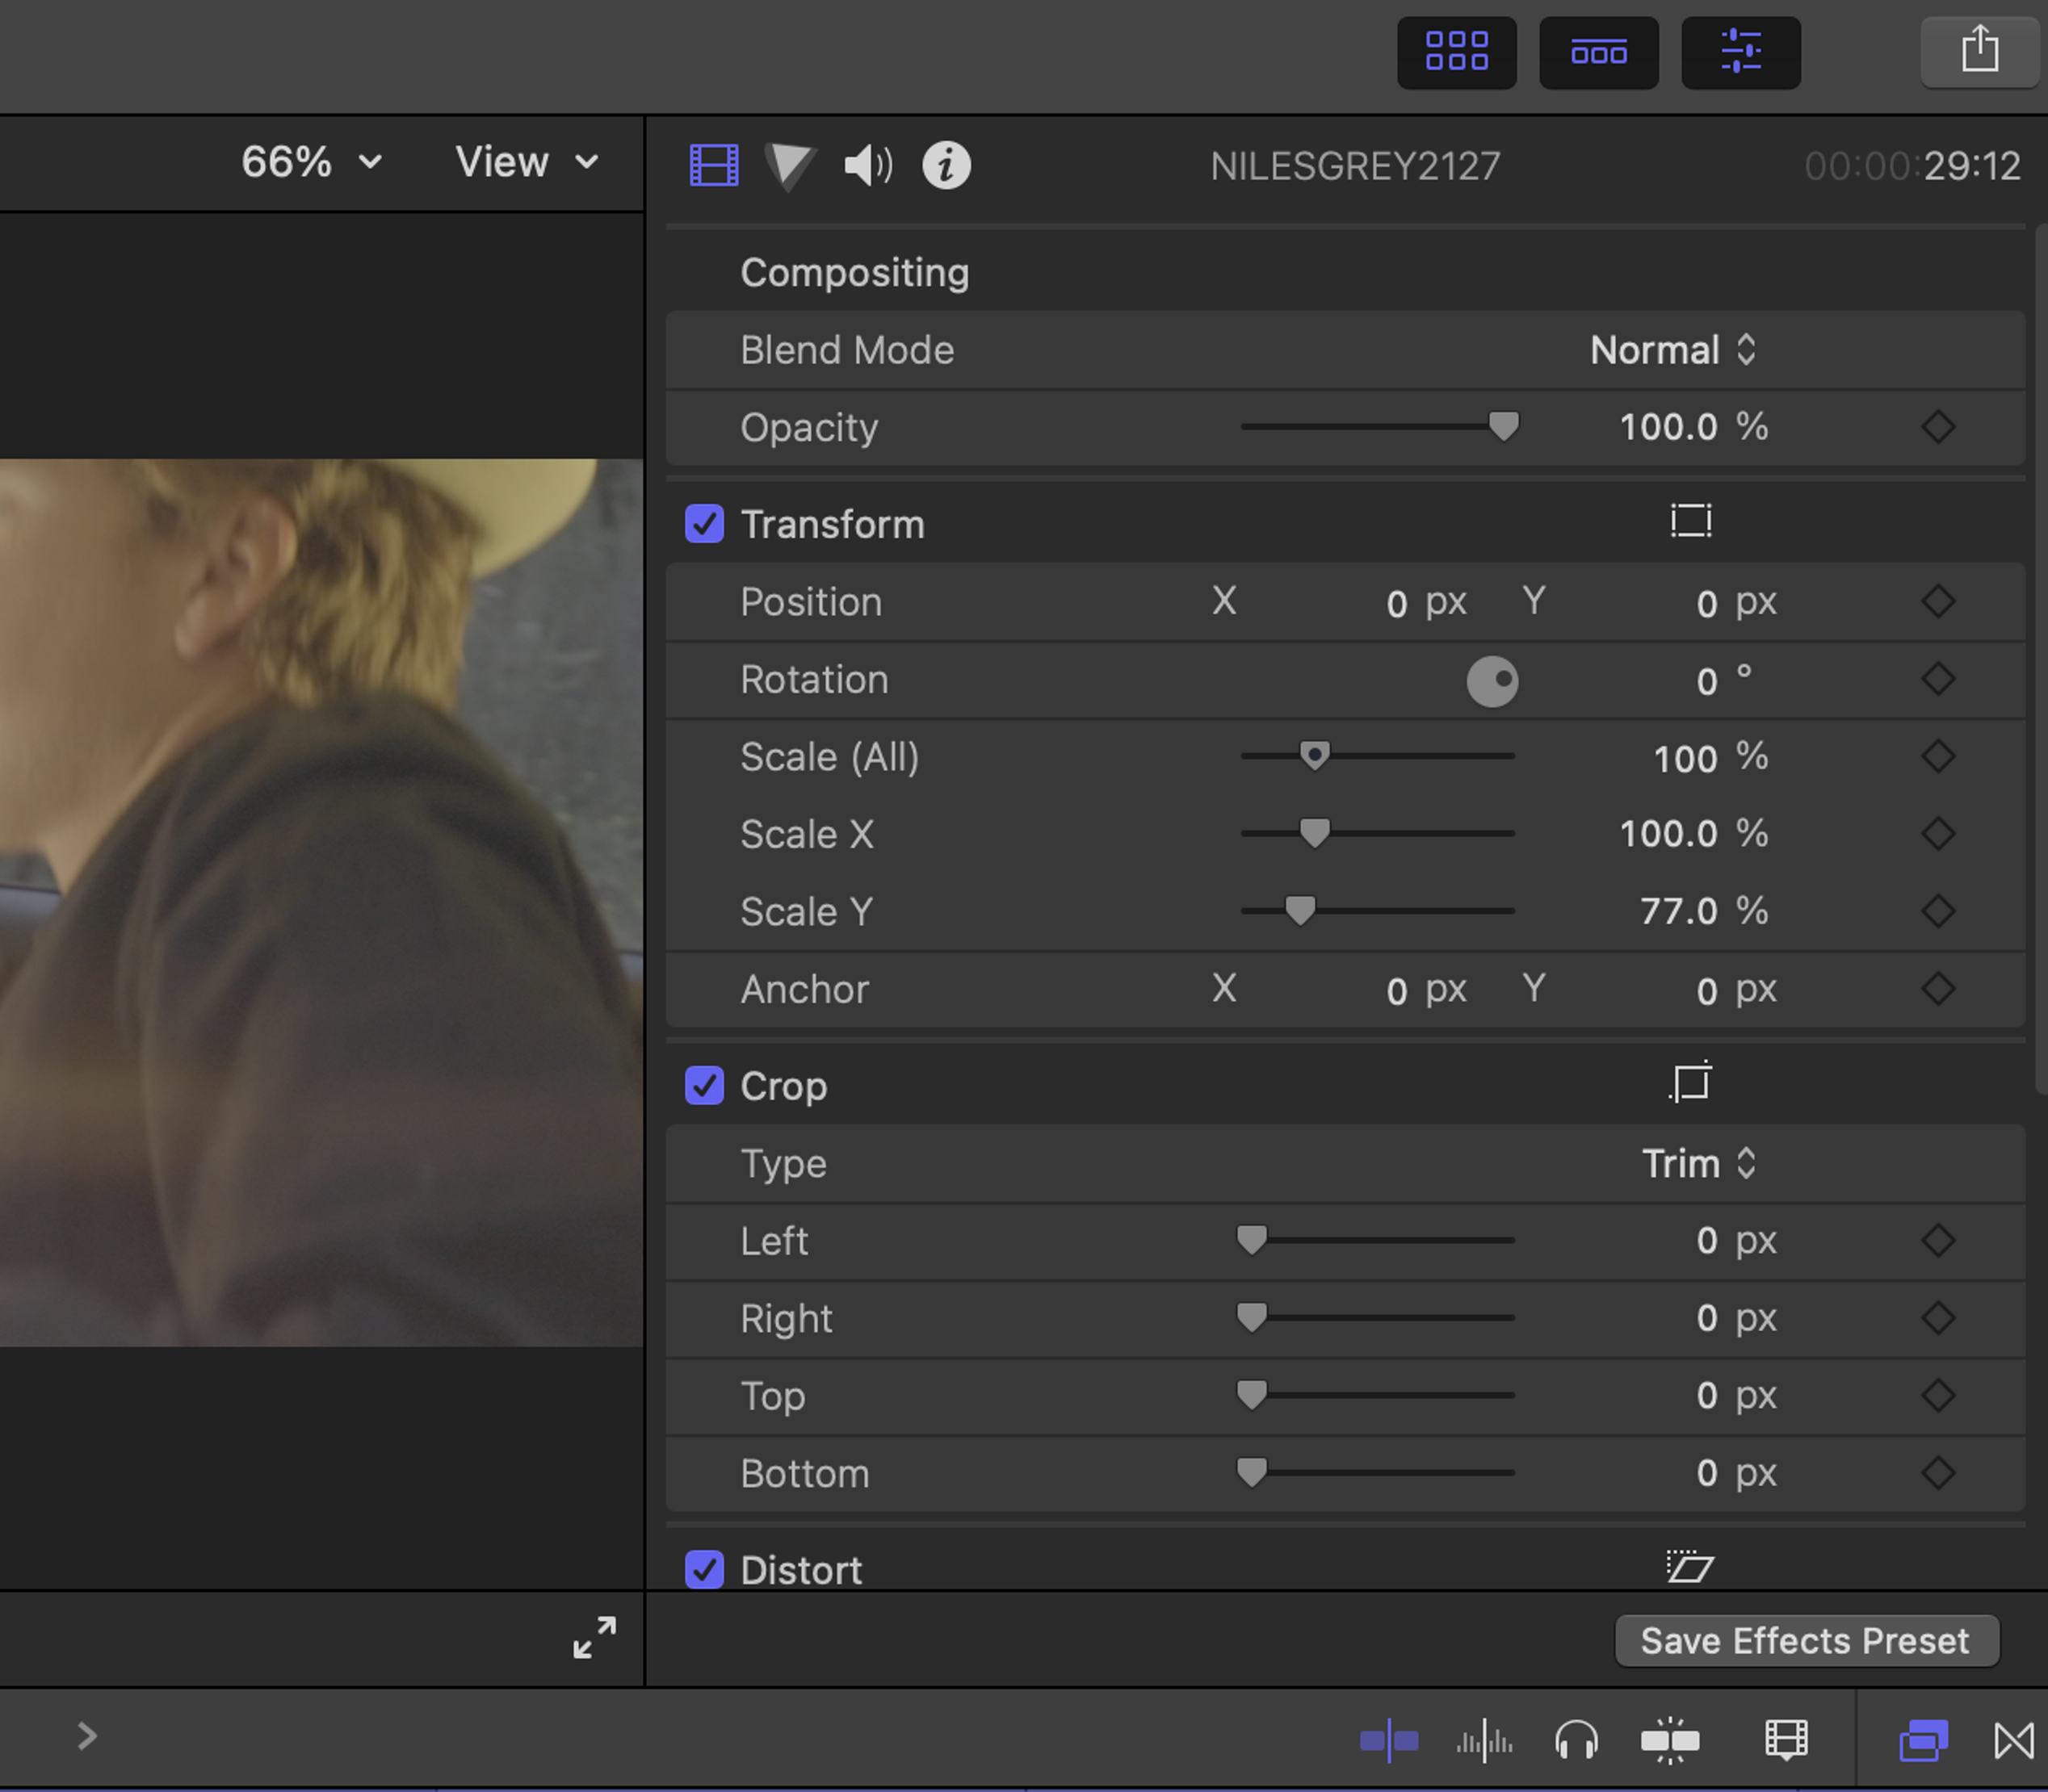The width and height of the screenshot is (2048, 1792).
Task: Change the Blend Mode Normal popup
Action: [x=1672, y=350]
